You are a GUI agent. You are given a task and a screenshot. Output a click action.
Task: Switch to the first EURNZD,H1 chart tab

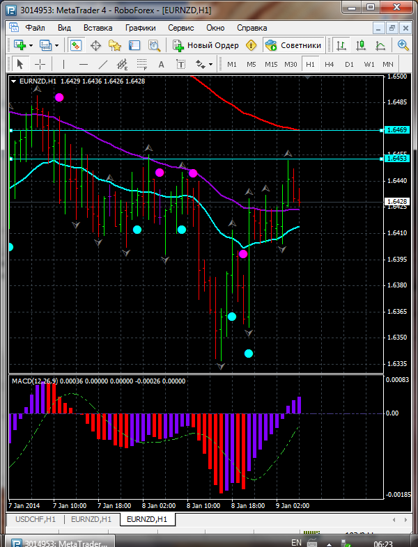(91, 519)
